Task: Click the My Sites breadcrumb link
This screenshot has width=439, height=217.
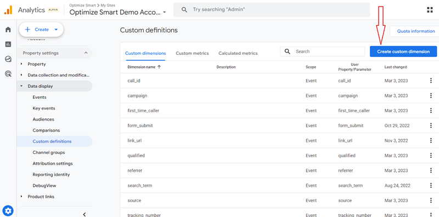Action: click(x=108, y=5)
